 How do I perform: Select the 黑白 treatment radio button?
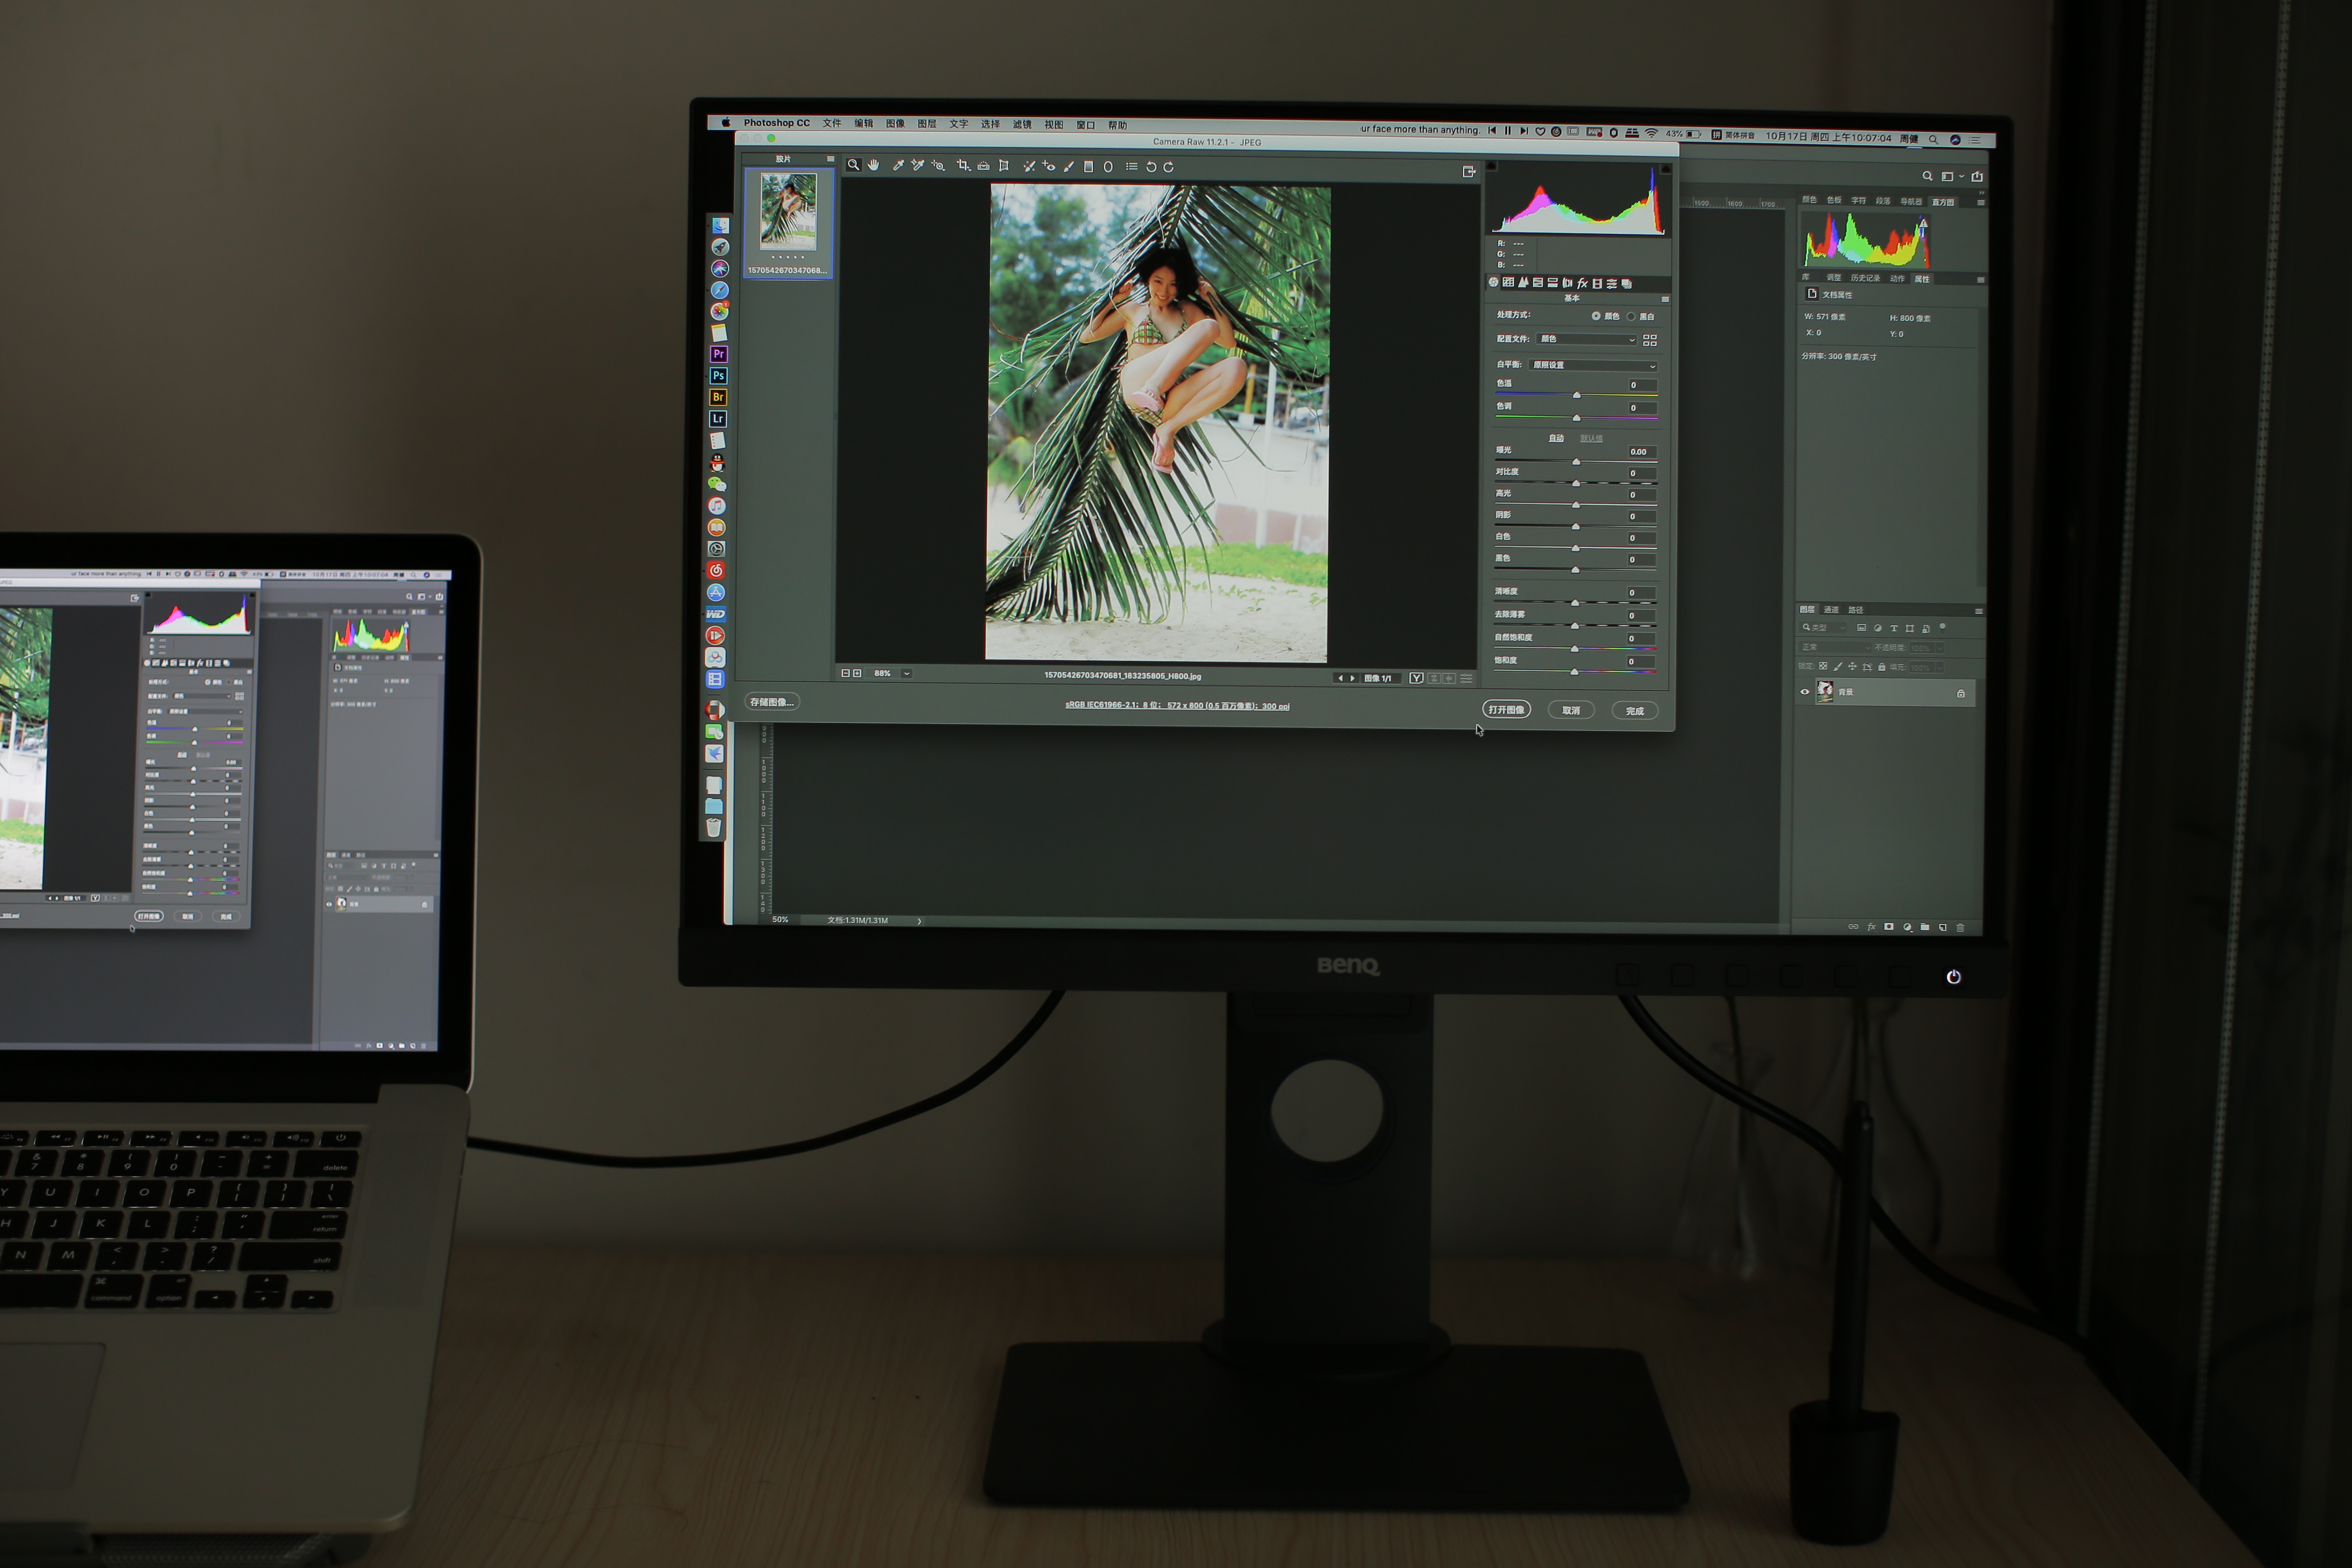[x=1631, y=316]
